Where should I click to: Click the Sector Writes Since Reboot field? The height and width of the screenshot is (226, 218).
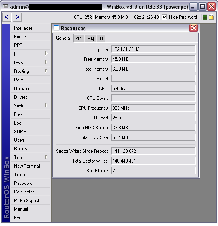point(153,151)
